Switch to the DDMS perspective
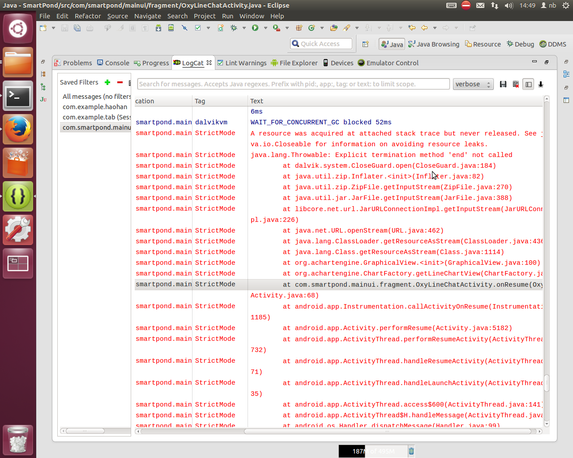The image size is (573, 458). click(x=553, y=44)
